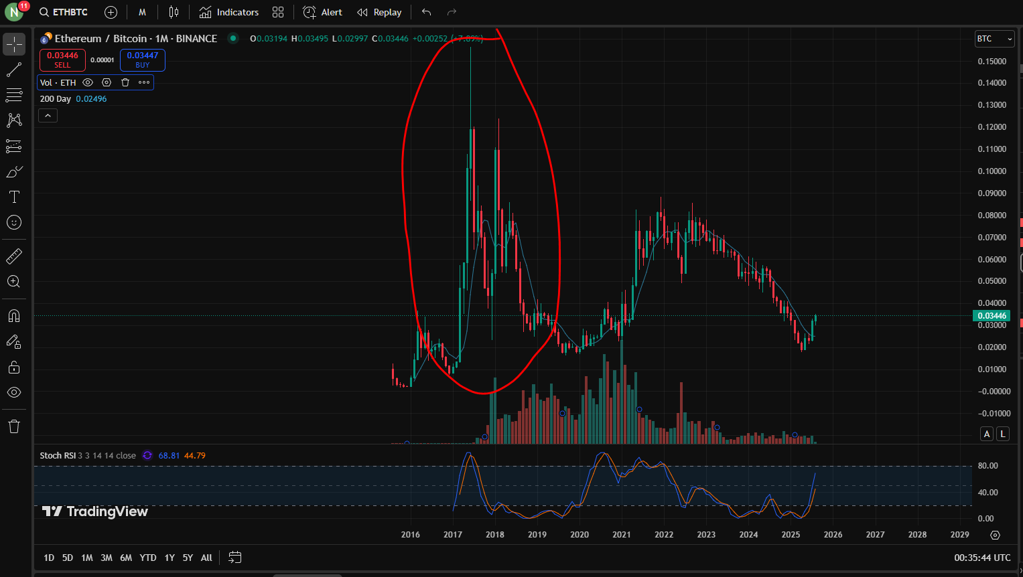Viewport: 1023px width, 577px height.
Task: Collapse the indicator legend arrow
Action: [x=48, y=116]
